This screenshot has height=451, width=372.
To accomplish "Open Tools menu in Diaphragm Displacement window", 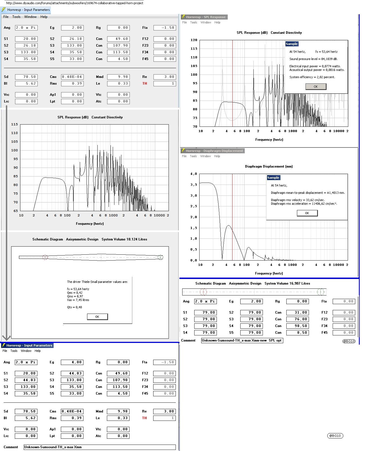I will (193, 156).
